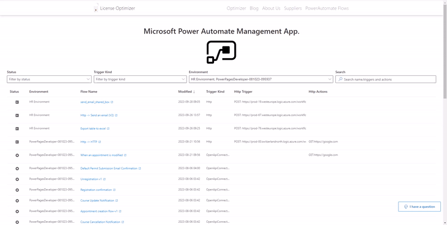The width and height of the screenshot is (447, 225).
Task: Open the Appointment creation flow-v1 link
Action: [99, 212]
